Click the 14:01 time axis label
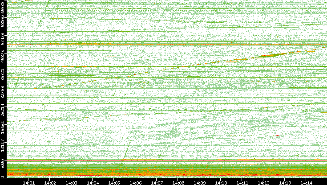Viewport: 327px width, 185px height. (x=28, y=182)
